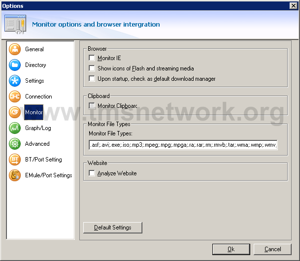Toggle Show icons of Flash and streaming media
Screen dimensions: 300x261
[92, 68]
